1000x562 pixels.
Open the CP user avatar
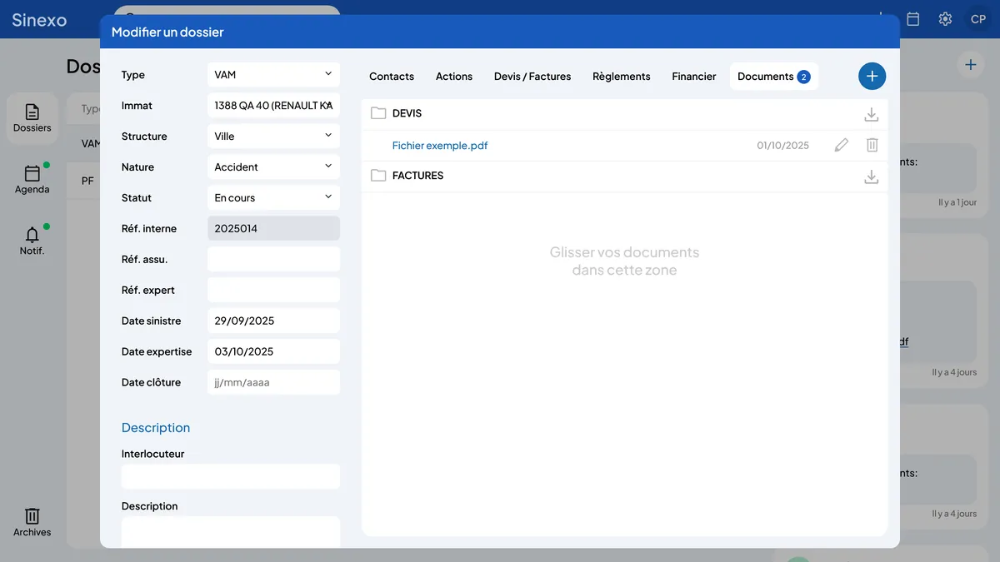point(978,18)
